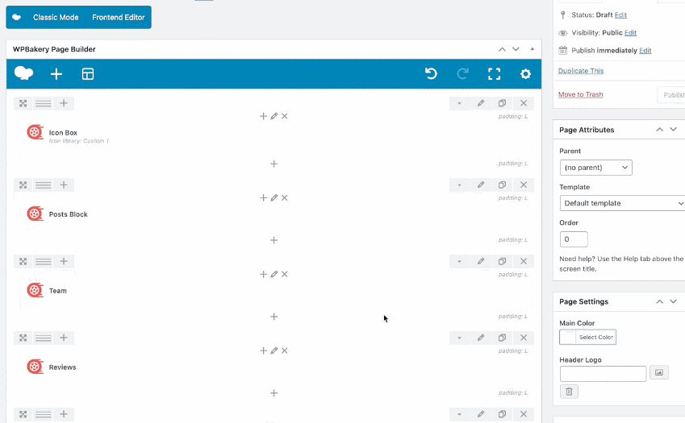
Task: Focus the Order number field
Action: (574, 239)
